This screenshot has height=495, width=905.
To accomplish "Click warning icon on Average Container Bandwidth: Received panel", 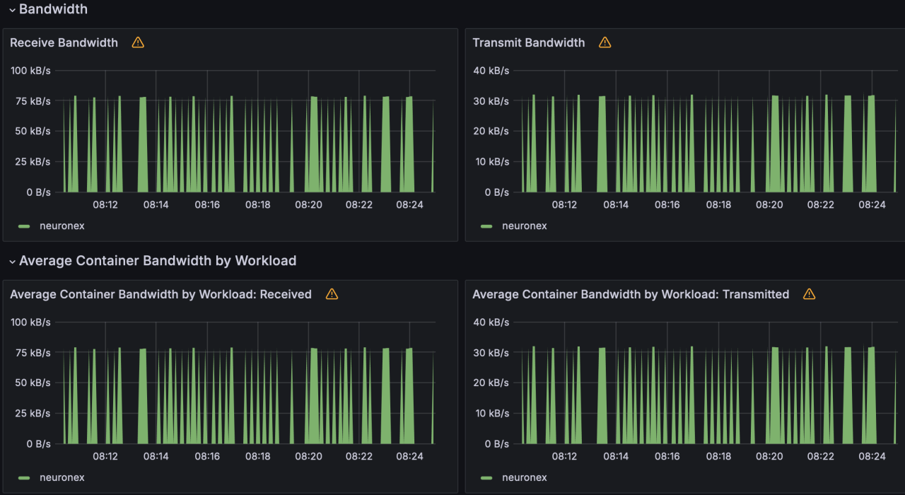I will pyautogui.click(x=332, y=294).
